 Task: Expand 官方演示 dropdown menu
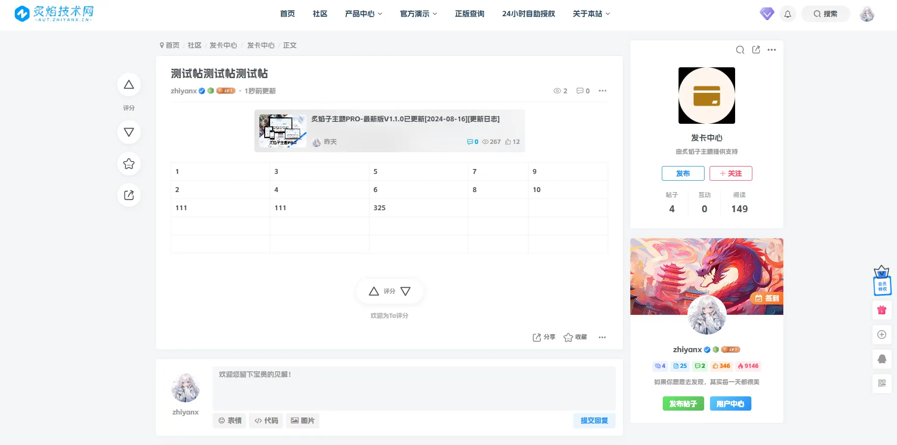point(419,14)
